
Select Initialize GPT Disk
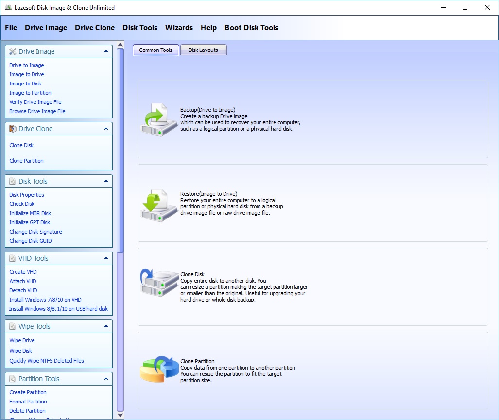pos(30,222)
